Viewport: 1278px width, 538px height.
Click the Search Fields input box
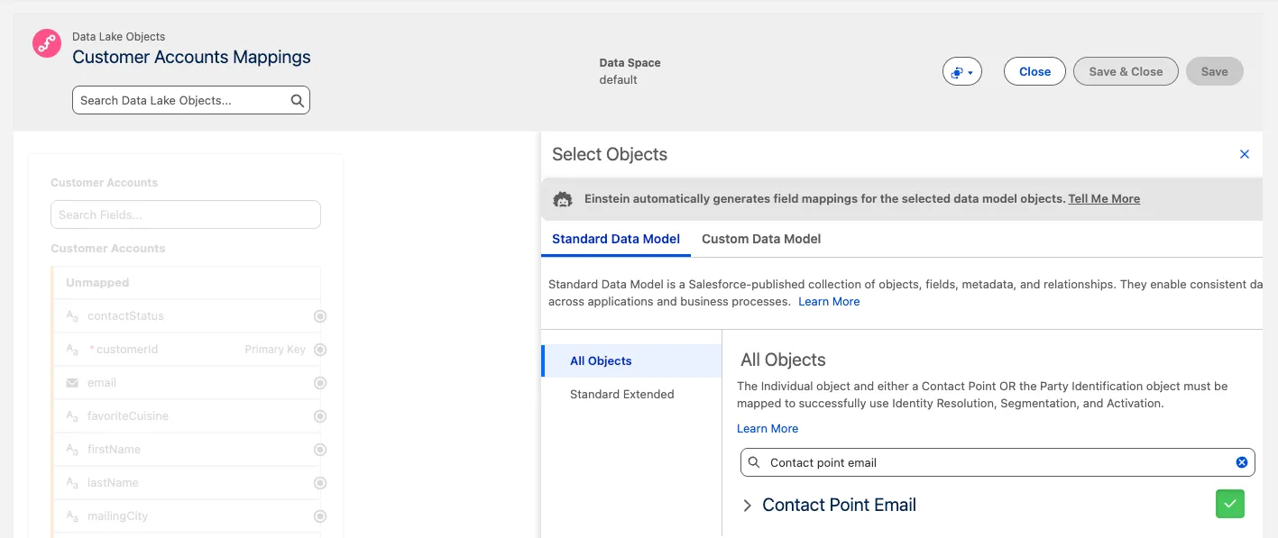point(185,214)
